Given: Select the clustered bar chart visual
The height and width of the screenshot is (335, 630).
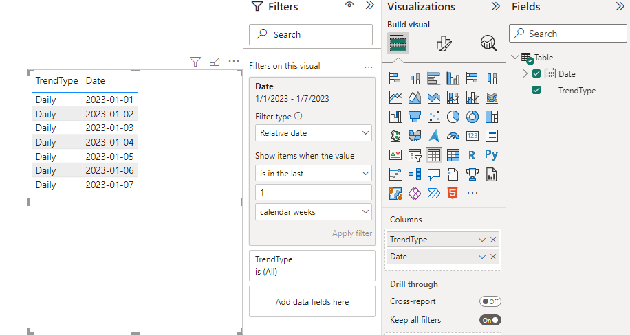Looking at the screenshot, I should (433, 79).
